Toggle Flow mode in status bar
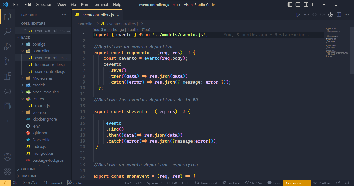 point(274,183)
